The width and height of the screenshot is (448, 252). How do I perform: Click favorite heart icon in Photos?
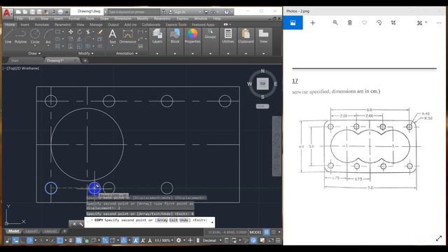click(364, 23)
